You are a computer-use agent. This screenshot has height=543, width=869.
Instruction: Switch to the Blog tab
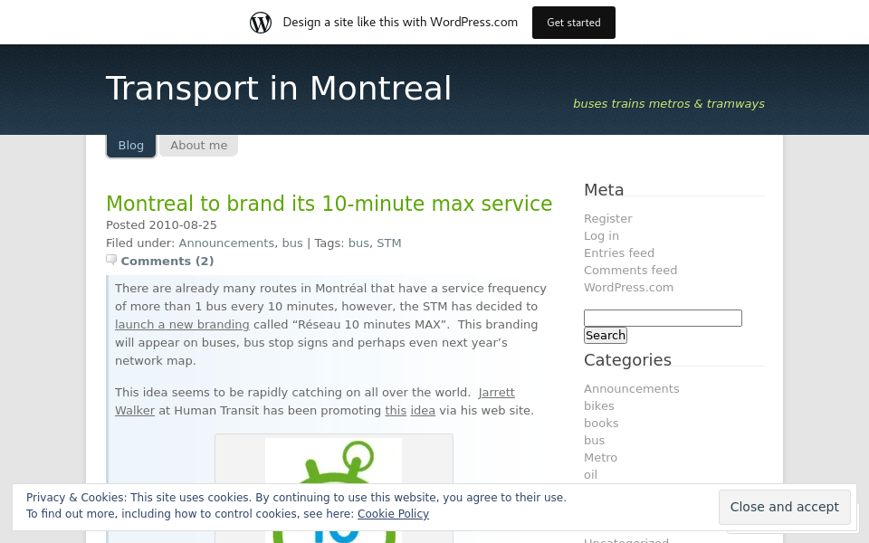point(130,145)
